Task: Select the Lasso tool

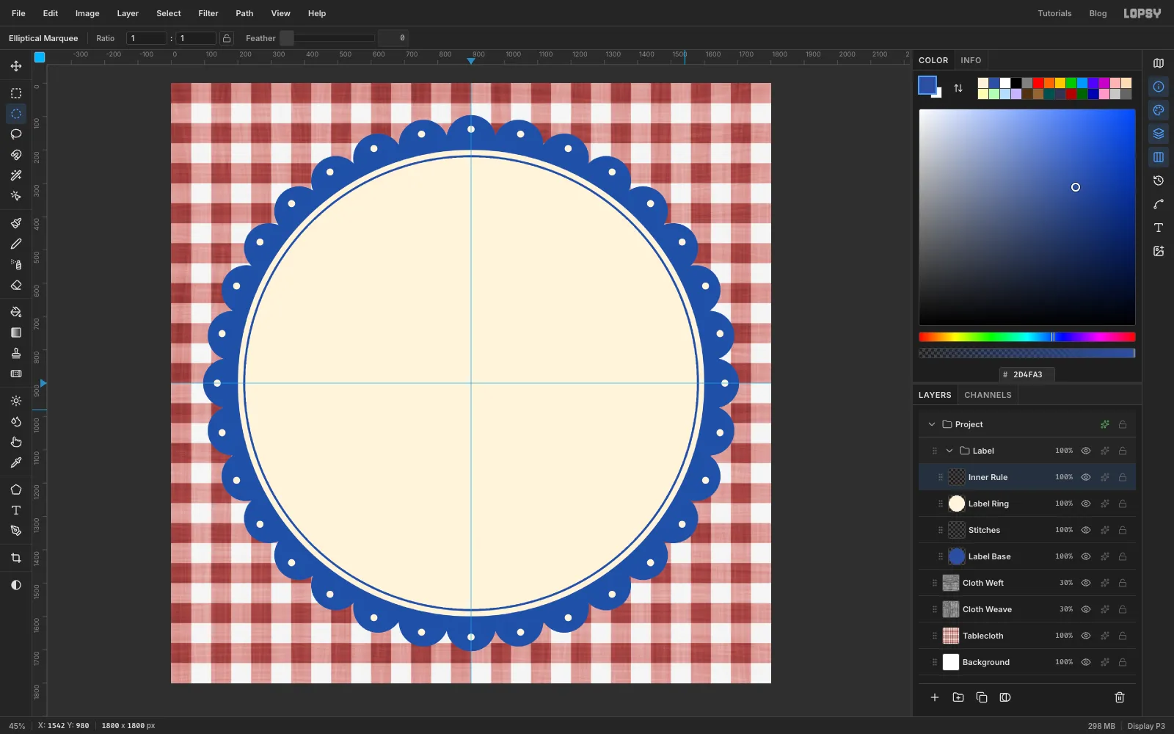Action: 16,134
